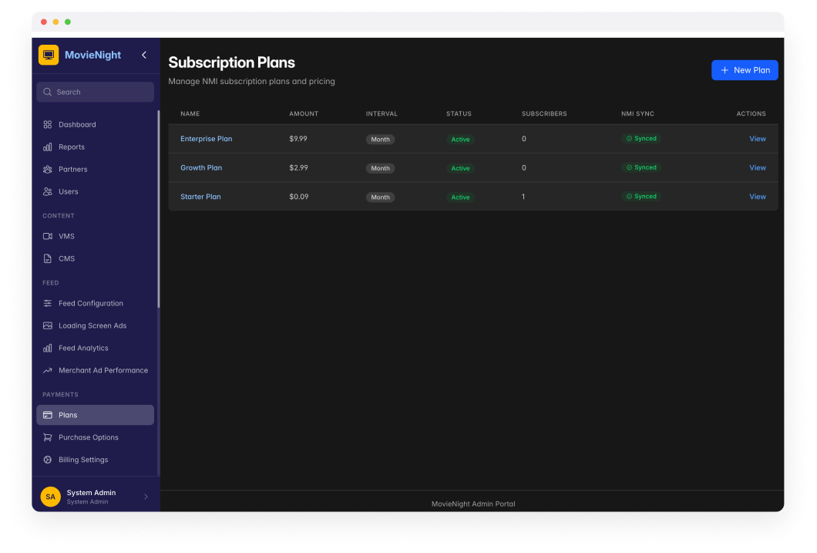817x553 pixels.
Task: Click the Month badge on Growth Plan
Action: pos(380,168)
